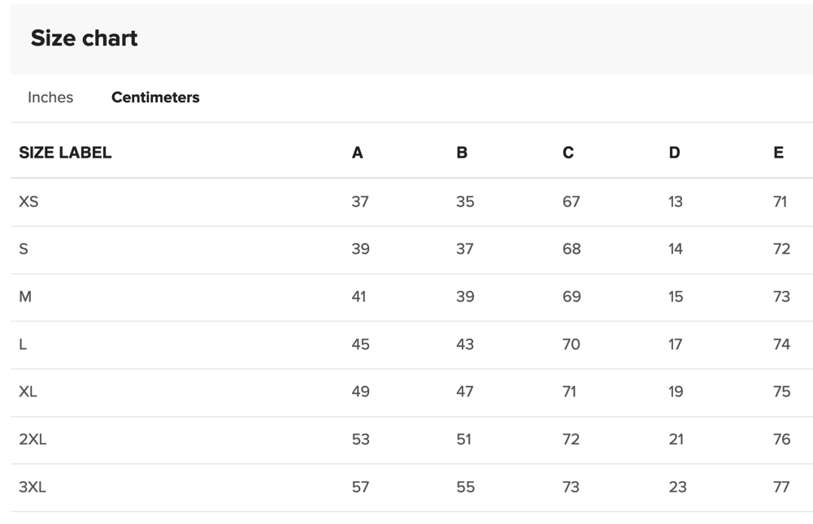The image size is (813, 524).
Task: Select the L size row label
Action: pos(23,344)
